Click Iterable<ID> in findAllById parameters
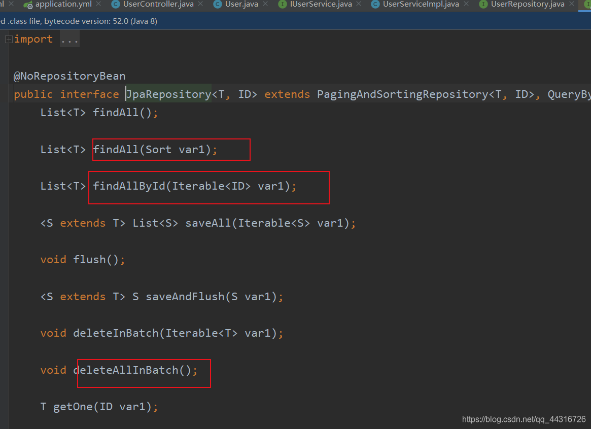This screenshot has height=429, width=591. (x=212, y=186)
